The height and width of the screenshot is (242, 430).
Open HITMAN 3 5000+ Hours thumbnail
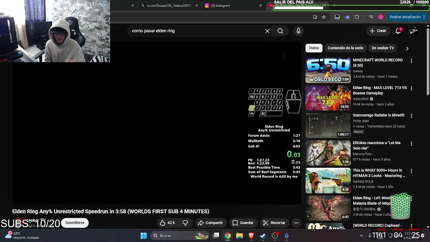coord(328,180)
